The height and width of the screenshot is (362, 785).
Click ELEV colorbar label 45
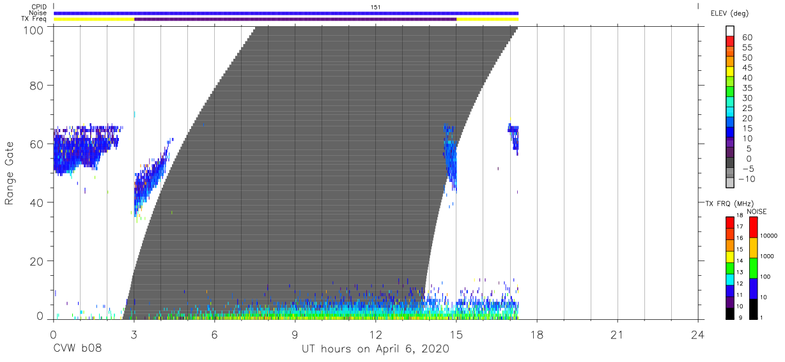747,68
